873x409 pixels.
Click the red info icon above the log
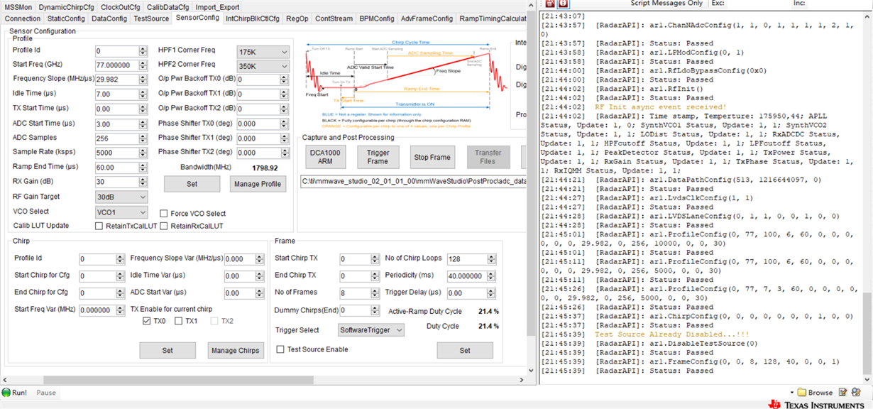pyautogui.click(x=563, y=4)
